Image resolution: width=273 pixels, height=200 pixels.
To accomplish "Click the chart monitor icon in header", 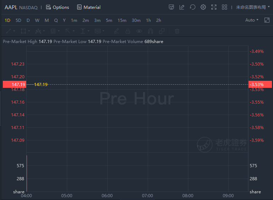I will pyautogui.click(x=171, y=7).
